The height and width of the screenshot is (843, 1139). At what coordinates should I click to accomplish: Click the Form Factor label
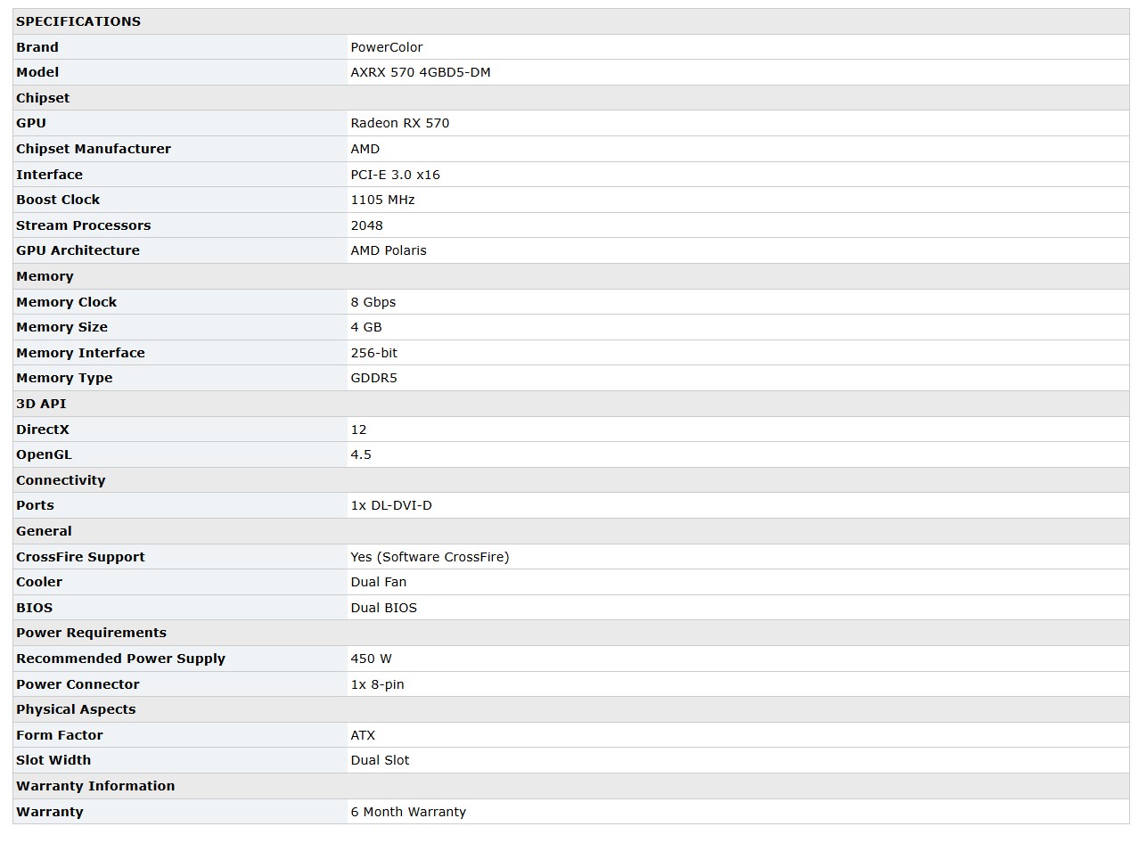coord(60,735)
